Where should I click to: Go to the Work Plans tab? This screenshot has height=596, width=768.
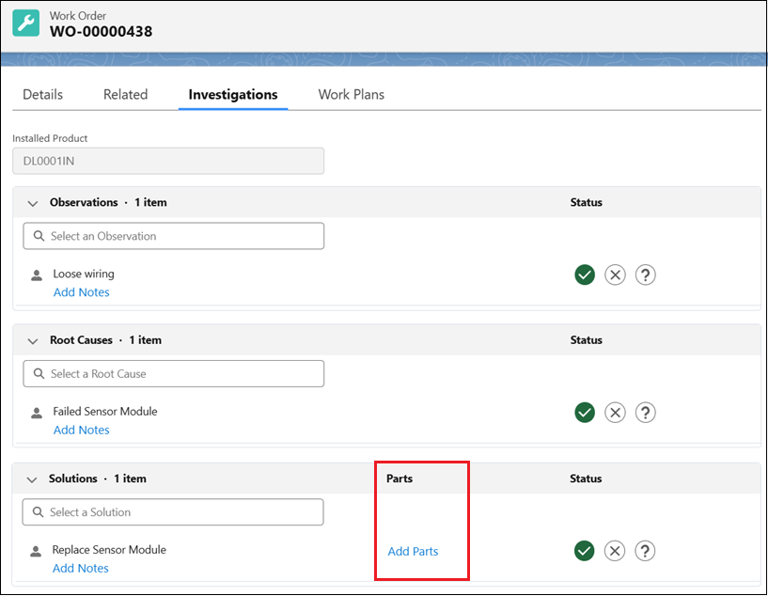352,95
